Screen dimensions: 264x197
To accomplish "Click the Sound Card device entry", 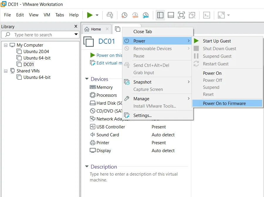I will (108, 135).
